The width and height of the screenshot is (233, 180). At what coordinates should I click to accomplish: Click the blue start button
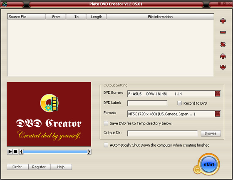click(x=208, y=165)
